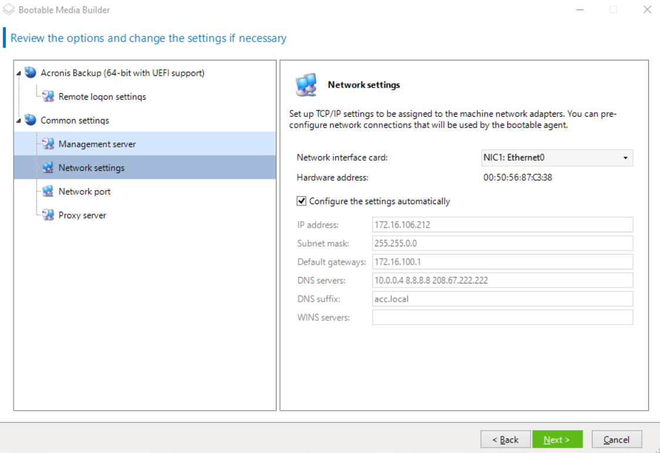Select Acronis Backup (64-bit with UEFI support)
The width and height of the screenshot is (660, 453).
(123, 73)
